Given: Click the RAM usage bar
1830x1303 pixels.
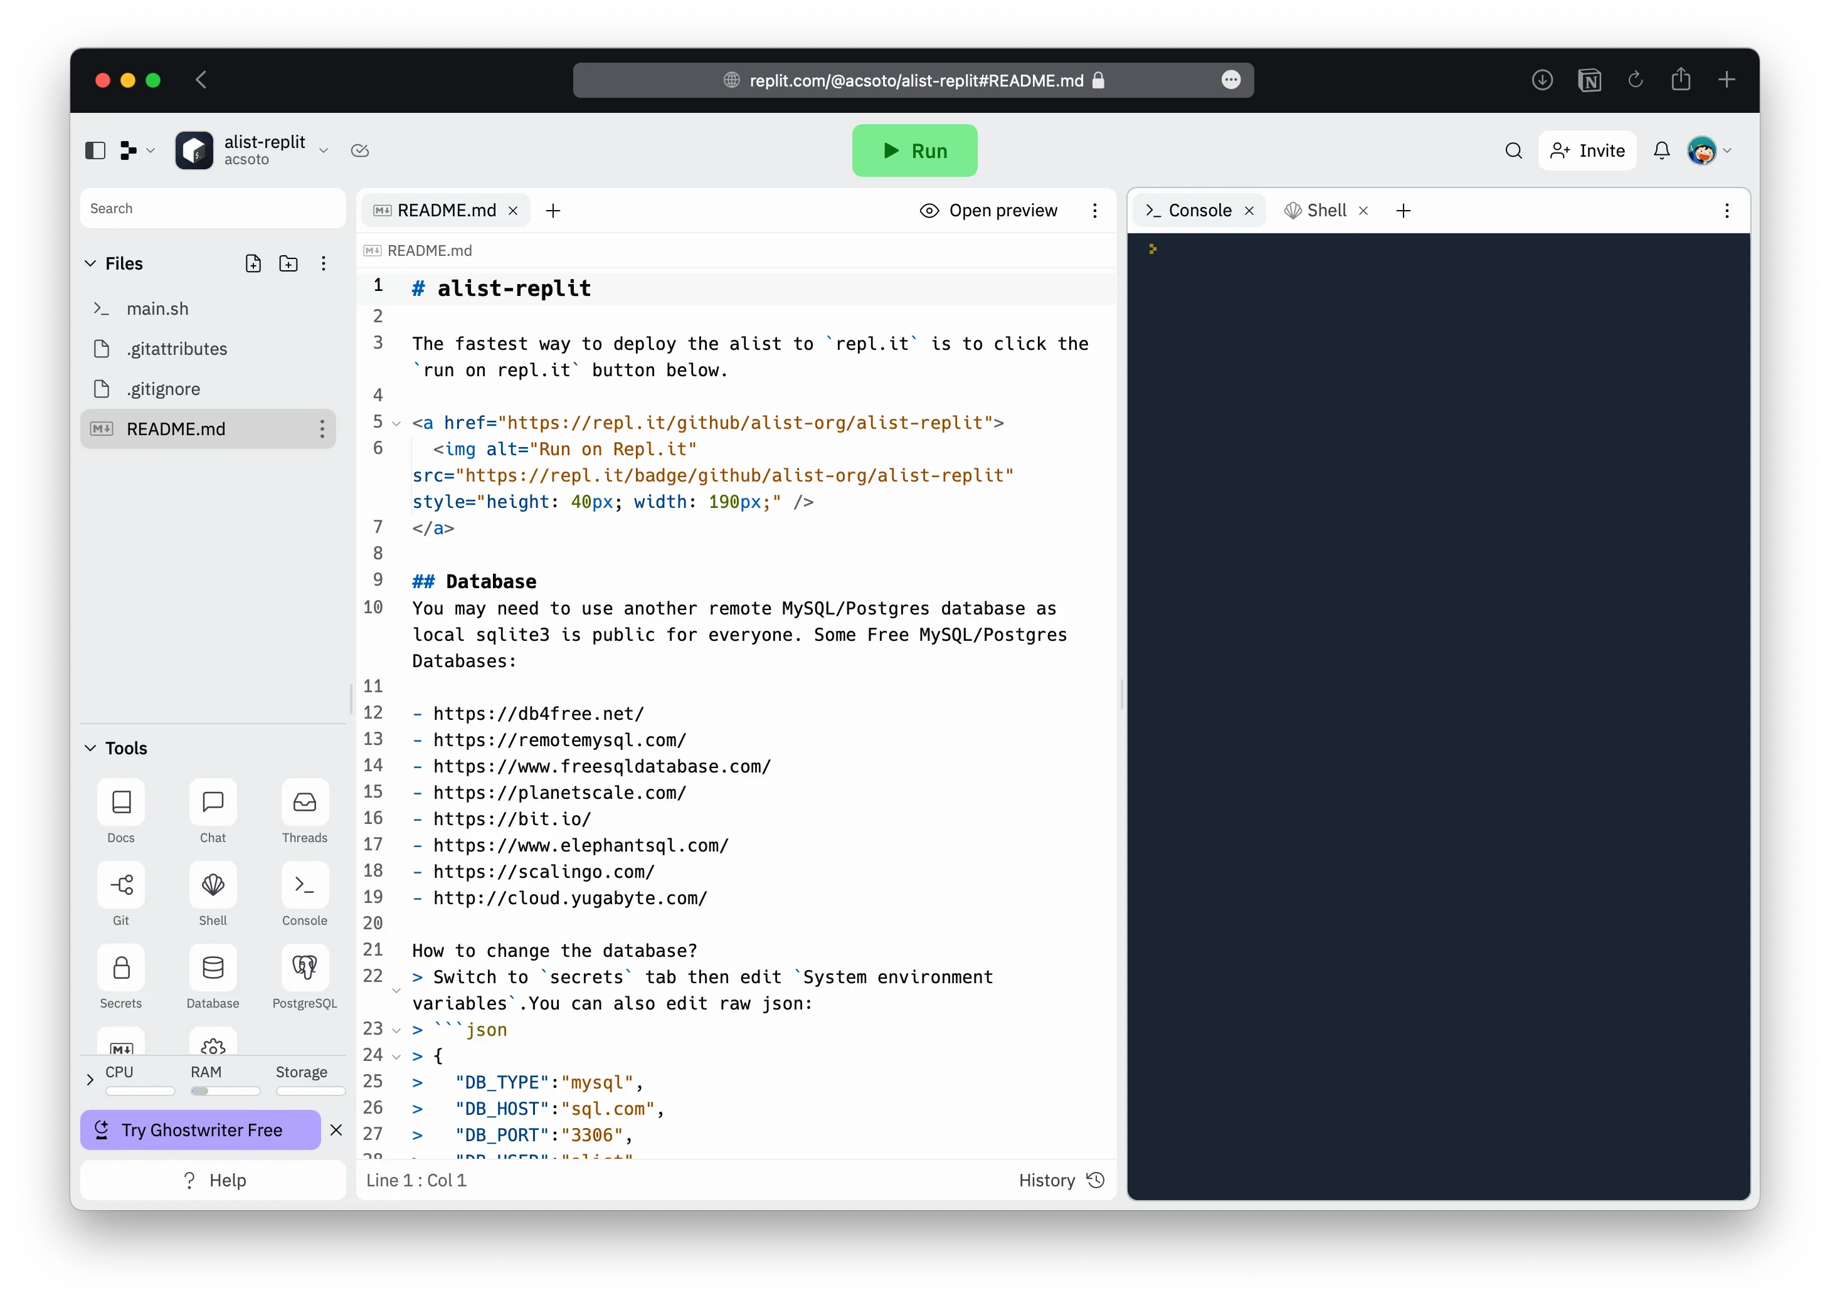Looking at the screenshot, I should point(225,1091).
